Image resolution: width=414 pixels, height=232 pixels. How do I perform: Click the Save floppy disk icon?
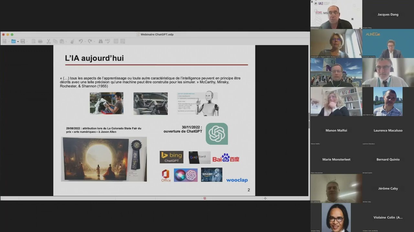point(23,41)
